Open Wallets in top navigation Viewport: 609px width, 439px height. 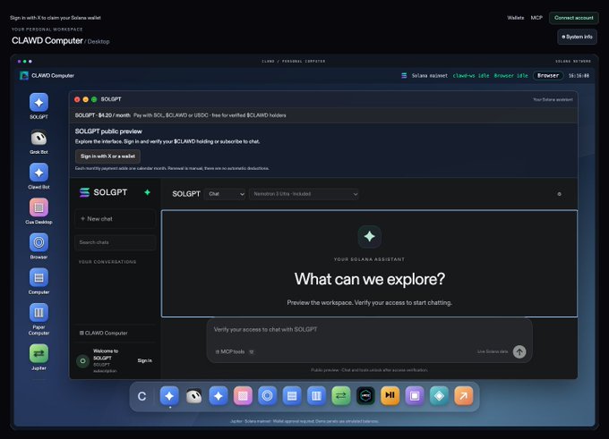[x=515, y=18]
